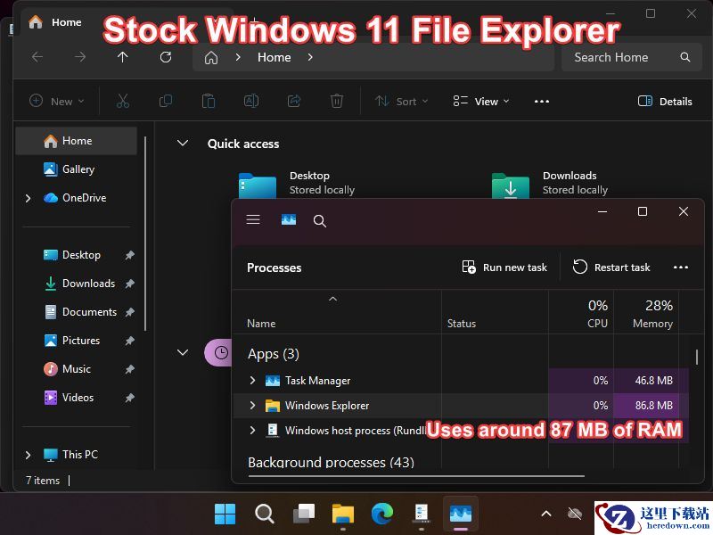
Task: Click Run new task button
Action: click(x=504, y=267)
